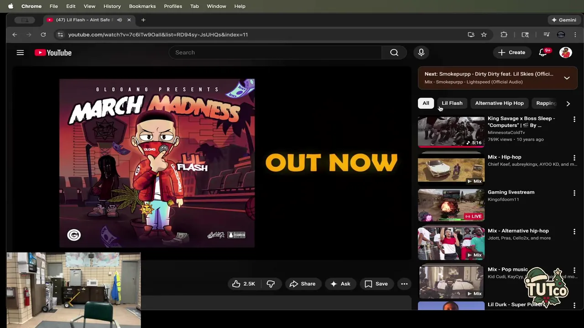Open options for Mix - Pop music
584x328 pixels.
pos(574,270)
